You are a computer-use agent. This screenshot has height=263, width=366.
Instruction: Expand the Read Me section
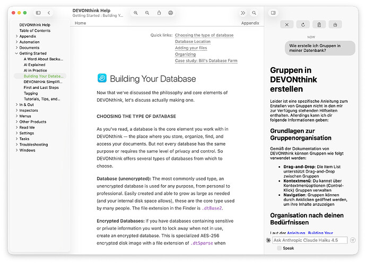tap(16, 128)
